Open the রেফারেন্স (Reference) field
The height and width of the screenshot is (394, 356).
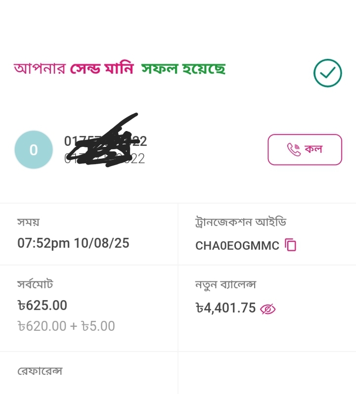pyautogui.click(x=40, y=371)
